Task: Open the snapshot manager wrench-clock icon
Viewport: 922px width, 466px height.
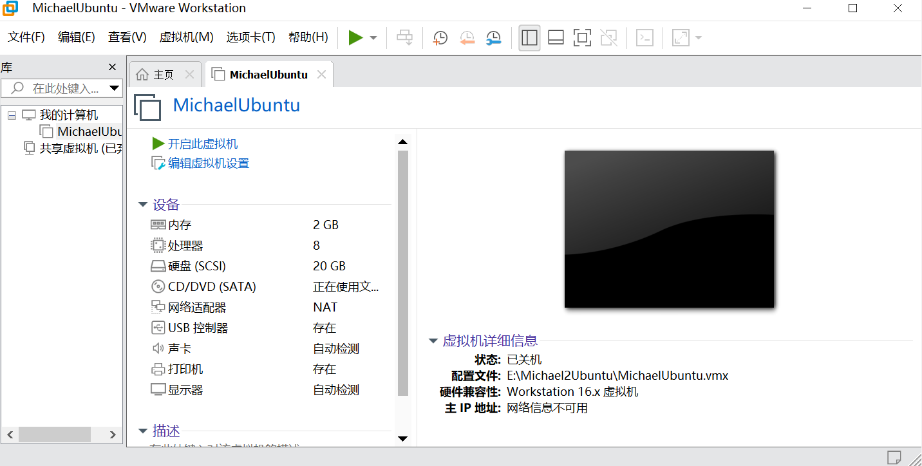Action: point(493,38)
